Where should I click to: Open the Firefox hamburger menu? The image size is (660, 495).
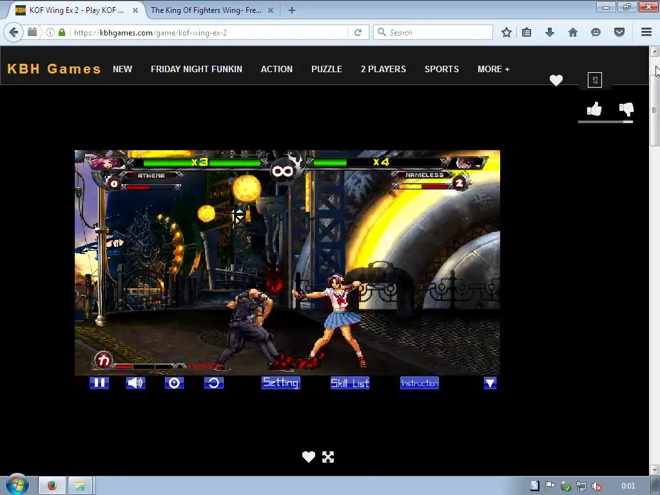click(646, 32)
